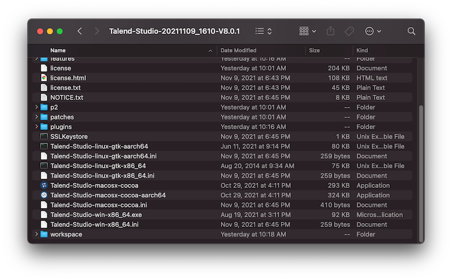This screenshot has width=452, height=280.
Task: Open the search magnifier icon
Action: [x=411, y=31]
